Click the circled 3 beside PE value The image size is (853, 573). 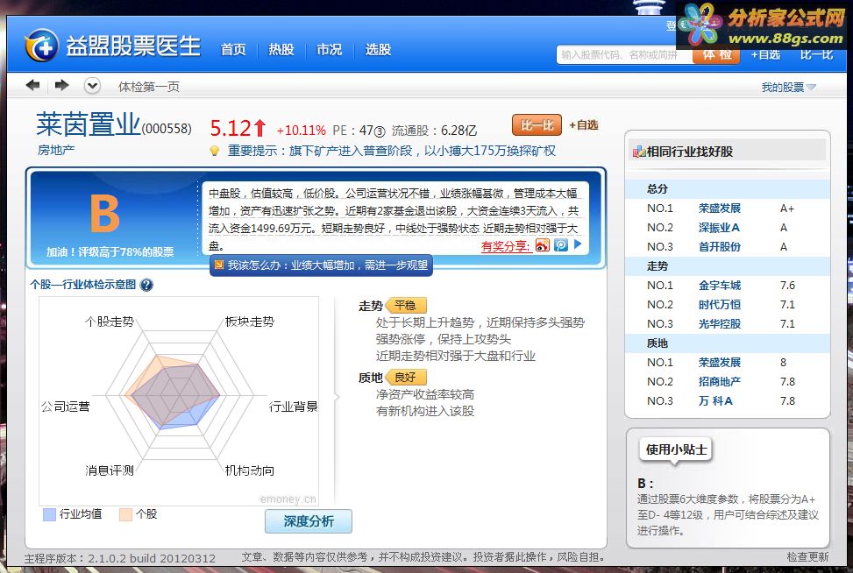coord(380,131)
